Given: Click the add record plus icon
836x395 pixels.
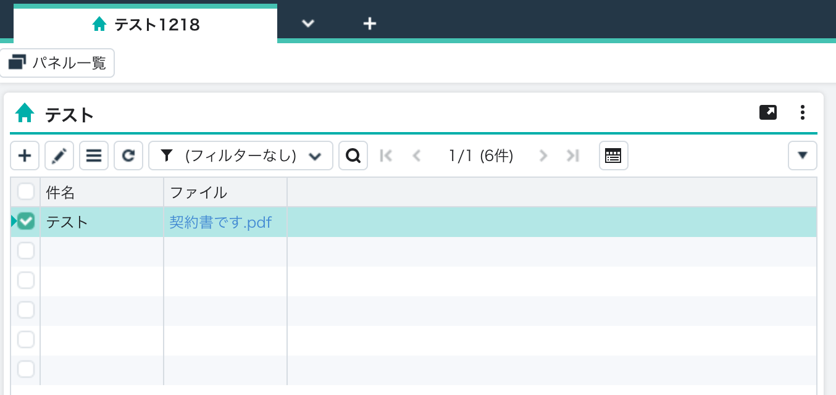Looking at the screenshot, I should pyautogui.click(x=25, y=156).
